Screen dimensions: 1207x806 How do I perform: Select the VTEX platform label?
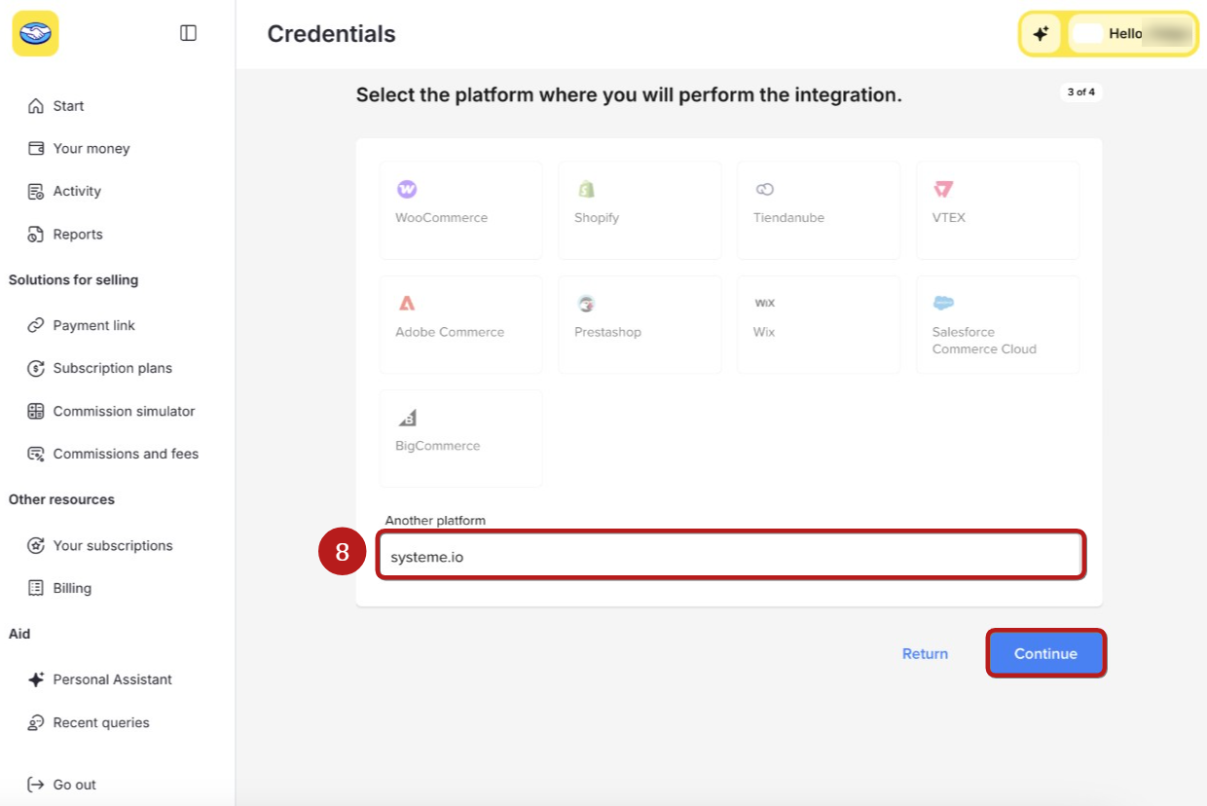[x=949, y=218]
